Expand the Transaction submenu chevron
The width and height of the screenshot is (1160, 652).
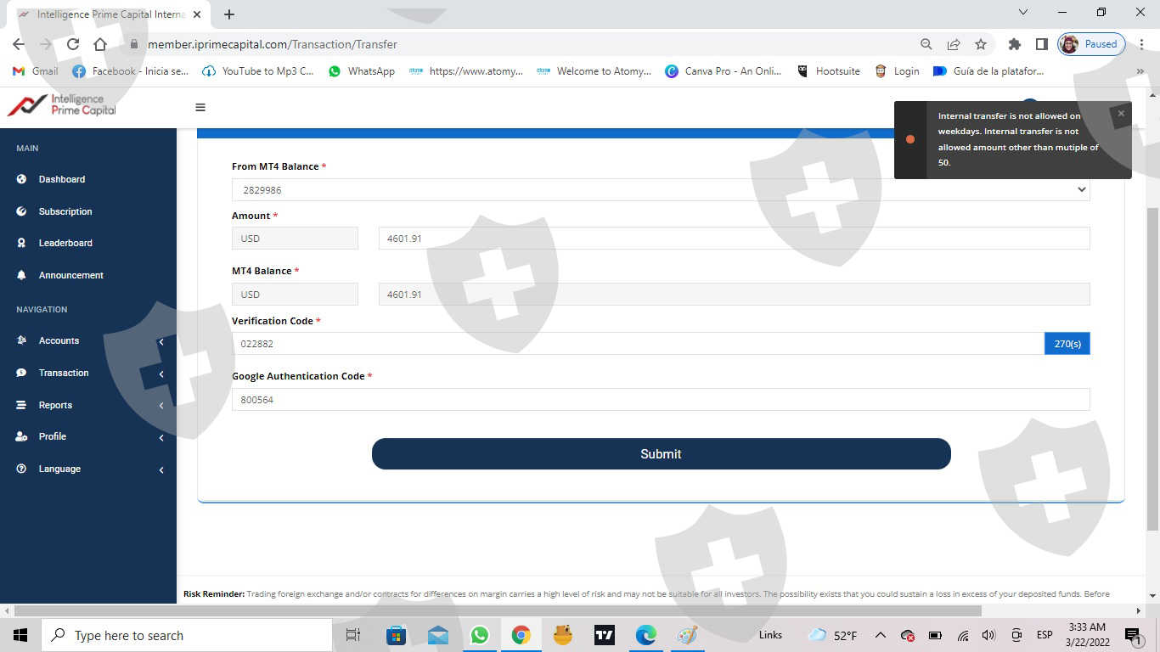click(x=161, y=374)
